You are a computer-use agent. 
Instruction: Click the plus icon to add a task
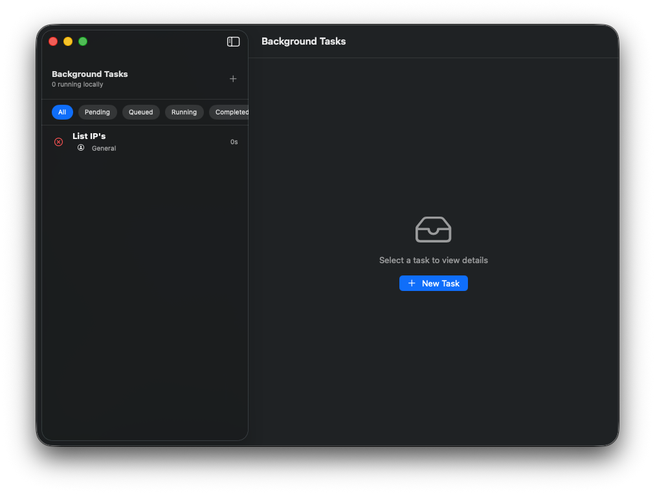pyautogui.click(x=233, y=79)
